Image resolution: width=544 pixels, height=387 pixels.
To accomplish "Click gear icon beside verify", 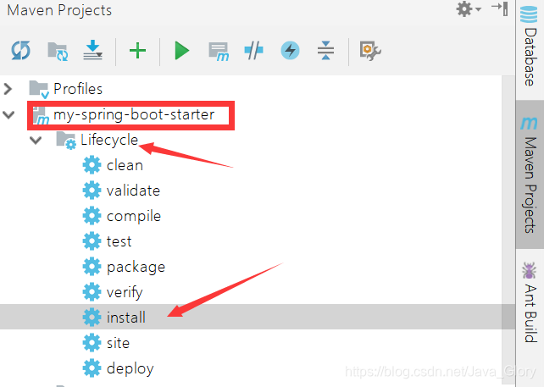I will [x=92, y=292].
